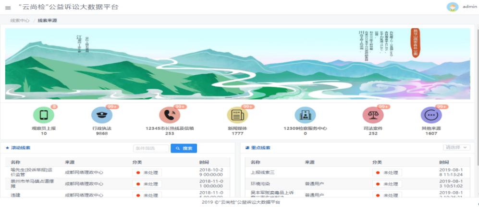The width and height of the screenshot is (479, 207).
Task: Click the 线索来源 breadcrumb item
Action: pos(47,21)
